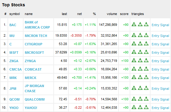Screen dimensions: 171x112
Task: Click Entry Signal for Micron Tech
Action: [x=160, y=36]
